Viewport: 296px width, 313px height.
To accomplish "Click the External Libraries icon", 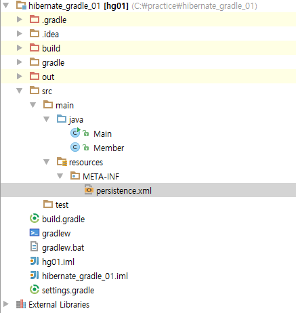I will coord(21,304).
